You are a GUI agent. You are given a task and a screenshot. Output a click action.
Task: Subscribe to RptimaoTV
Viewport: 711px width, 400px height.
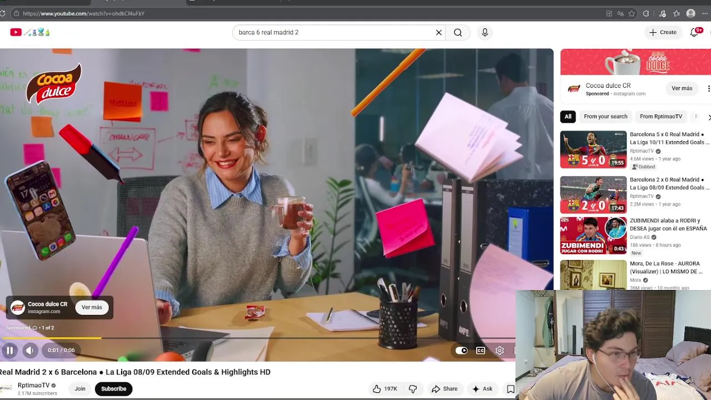pos(113,389)
